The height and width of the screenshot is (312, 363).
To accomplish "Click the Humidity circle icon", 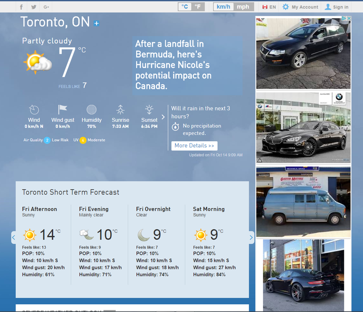I will [92, 110].
